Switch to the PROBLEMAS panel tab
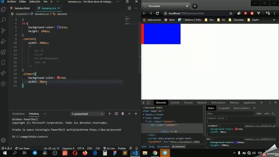The height and width of the screenshot is (157, 279). (18, 114)
